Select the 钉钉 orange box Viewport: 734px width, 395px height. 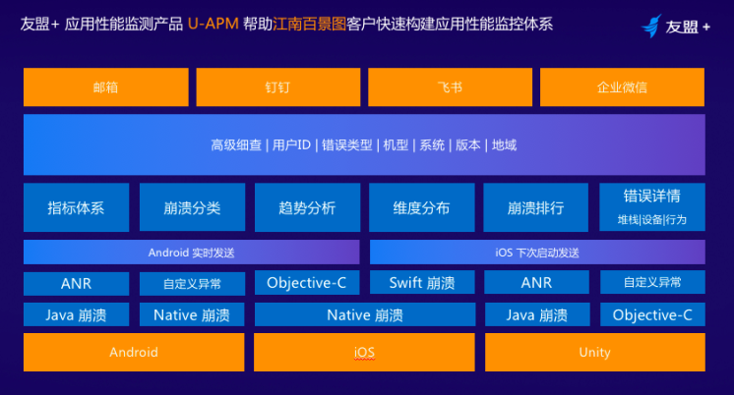278,86
